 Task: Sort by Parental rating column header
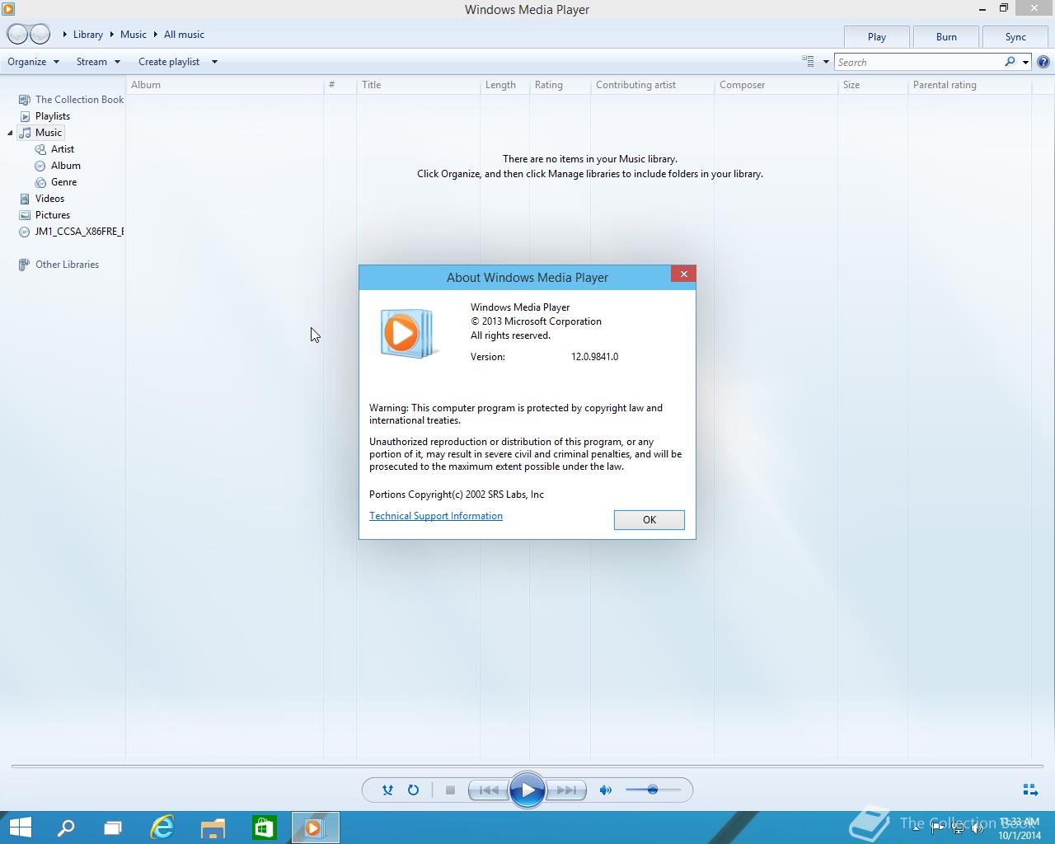[x=970, y=85]
